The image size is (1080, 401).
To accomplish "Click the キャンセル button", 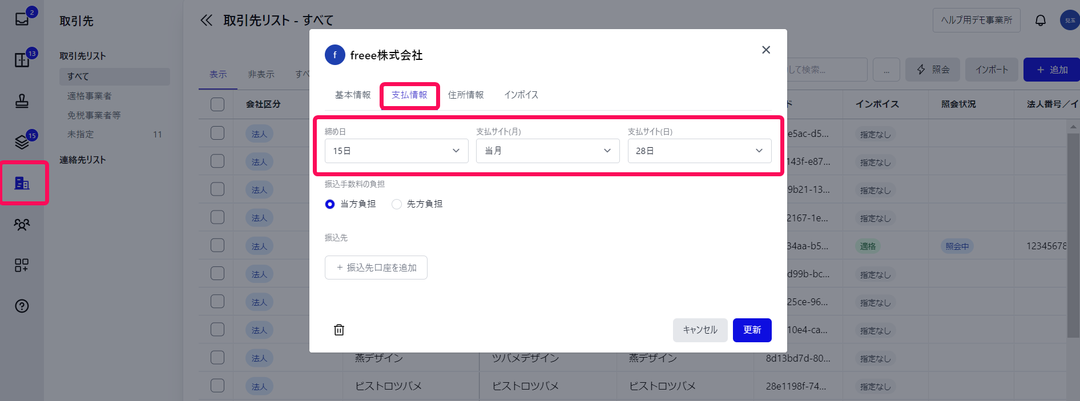I will point(700,330).
